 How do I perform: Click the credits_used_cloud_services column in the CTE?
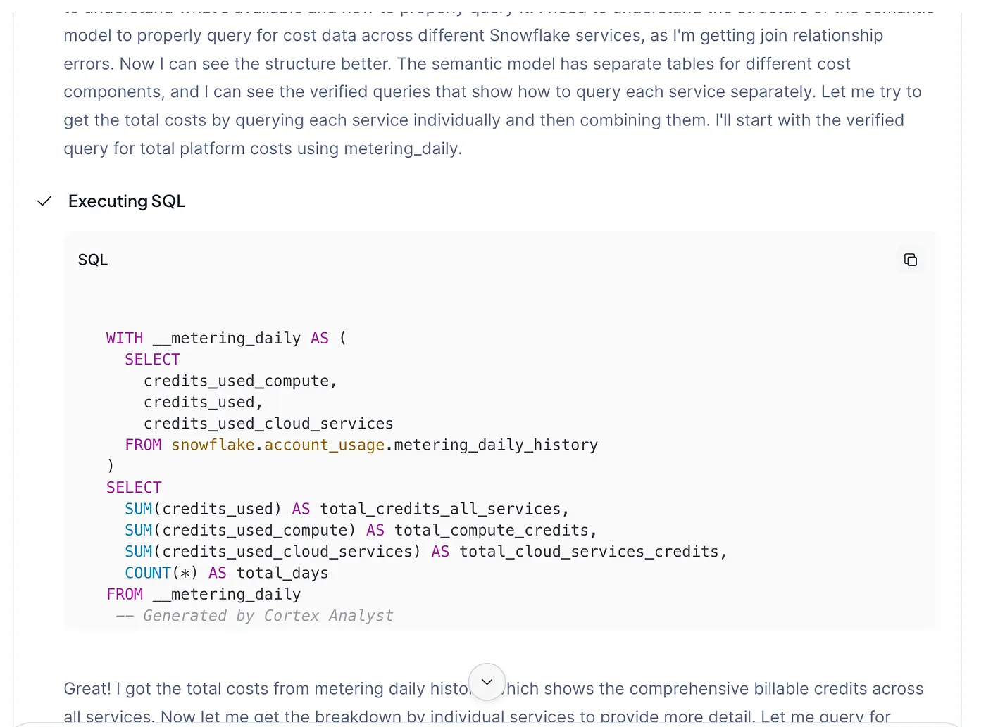tap(268, 424)
